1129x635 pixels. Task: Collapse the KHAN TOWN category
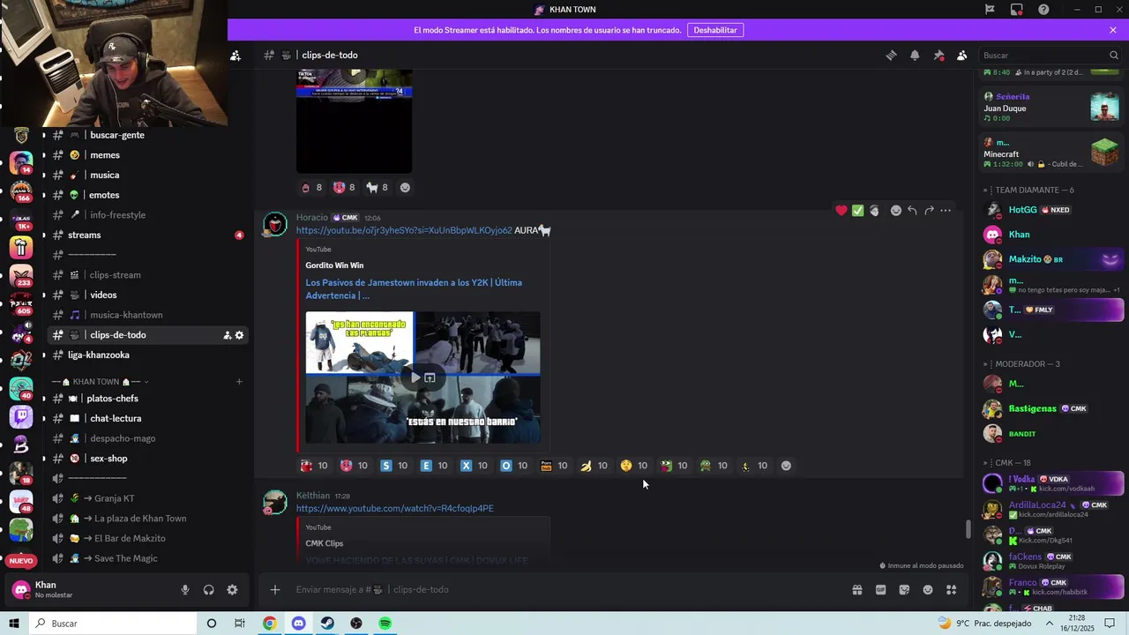click(x=101, y=382)
